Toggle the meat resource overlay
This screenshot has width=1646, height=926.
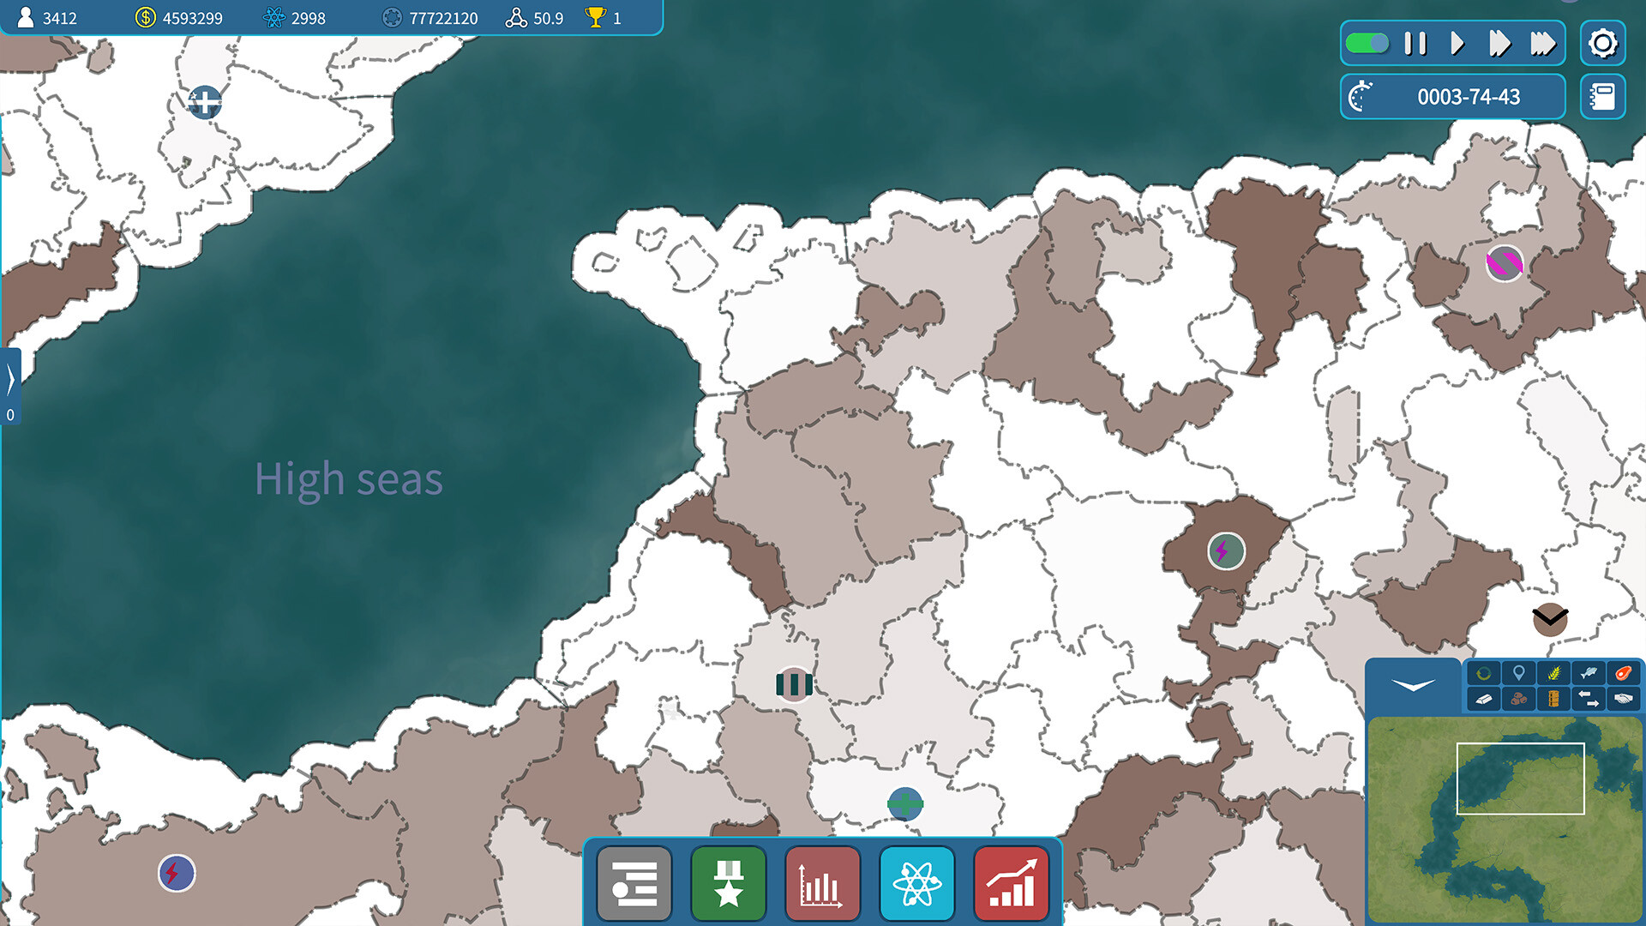coord(1625,673)
